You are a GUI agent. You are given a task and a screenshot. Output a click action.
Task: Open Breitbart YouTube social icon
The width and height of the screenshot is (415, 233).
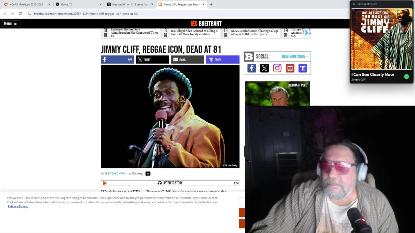pyautogui.click(x=290, y=68)
